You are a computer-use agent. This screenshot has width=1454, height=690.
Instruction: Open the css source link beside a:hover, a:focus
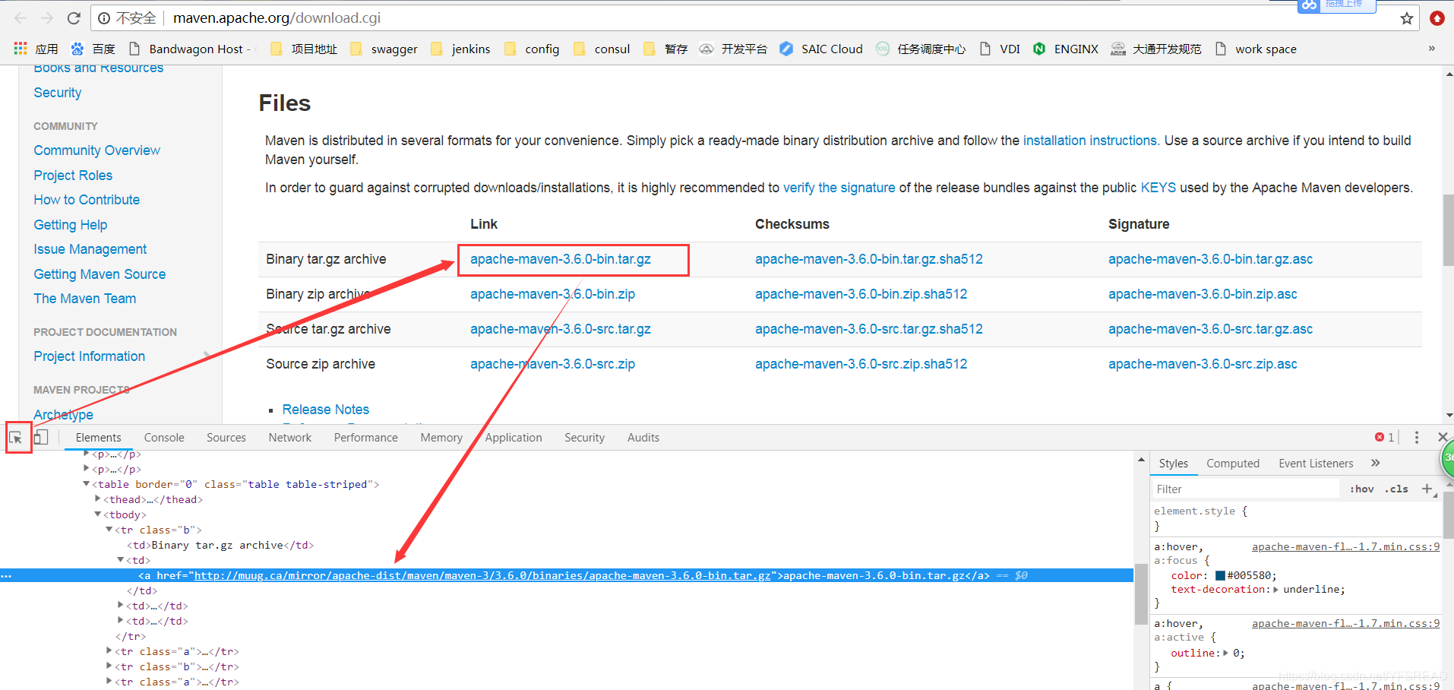point(1345,547)
